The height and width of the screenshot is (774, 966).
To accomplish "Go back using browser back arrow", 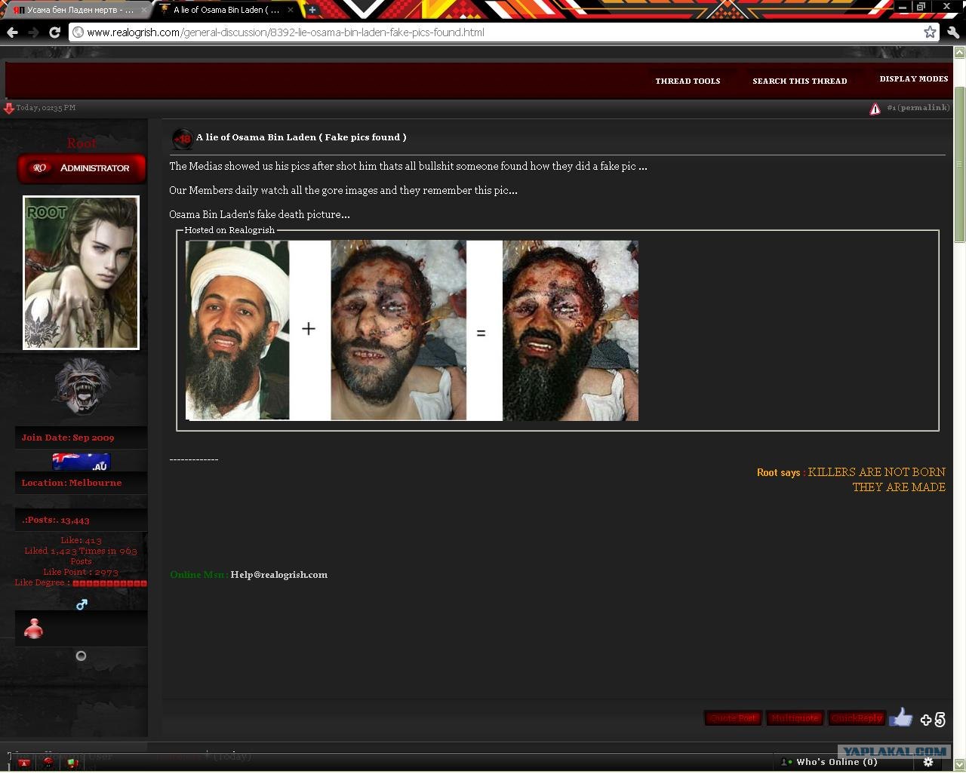I will 12,32.
